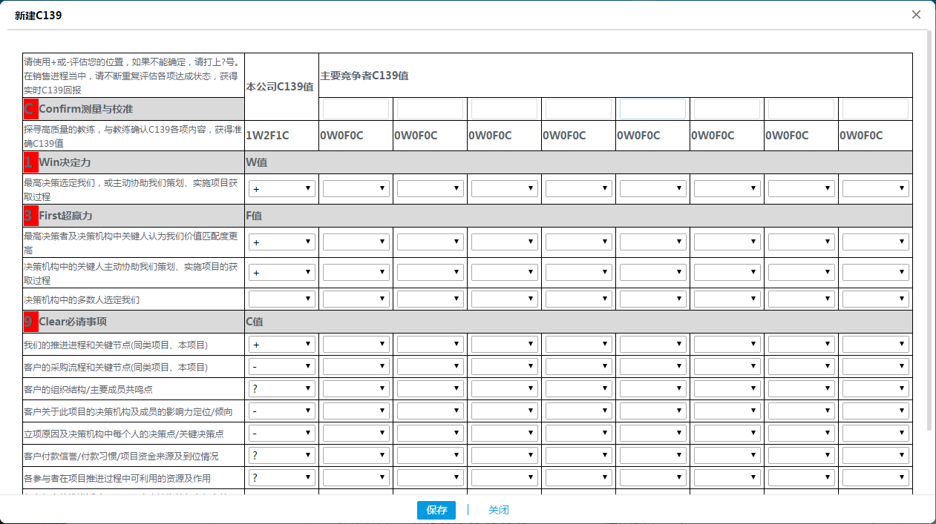Open last competitor dropdown in 最高决策选定我们 row
Viewport: 936px width, 524px height.
[x=876, y=189]
